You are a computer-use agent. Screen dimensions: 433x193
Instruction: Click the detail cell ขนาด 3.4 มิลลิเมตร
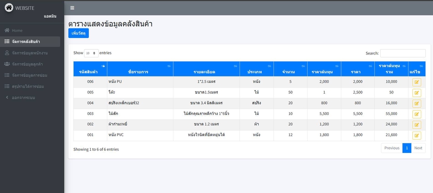pyautogui.click(x=207, y=103)
